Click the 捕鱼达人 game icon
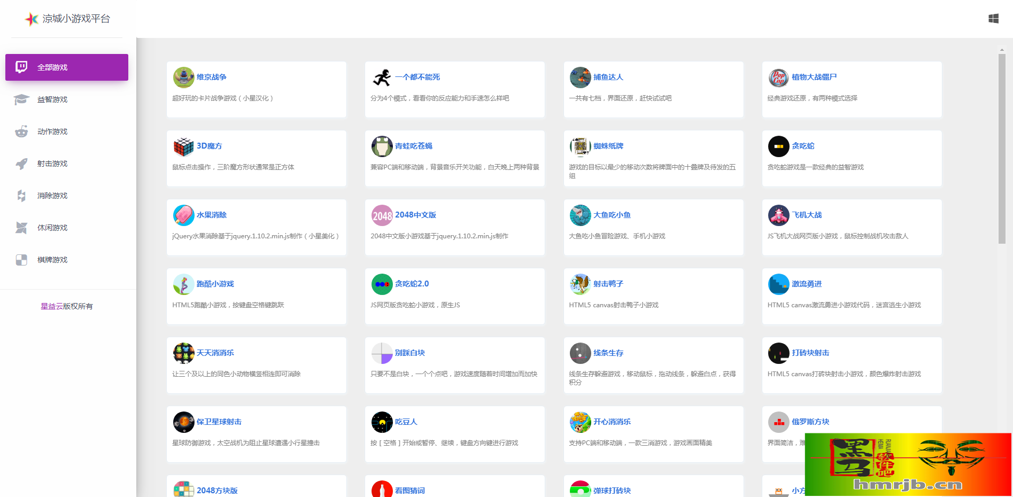 [580, 77]
